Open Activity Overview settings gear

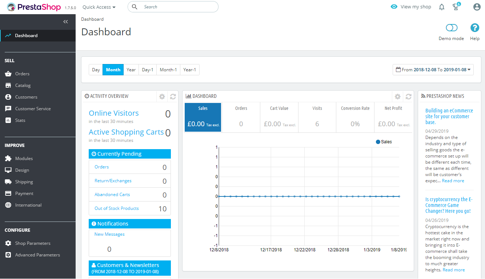(162, 96)
